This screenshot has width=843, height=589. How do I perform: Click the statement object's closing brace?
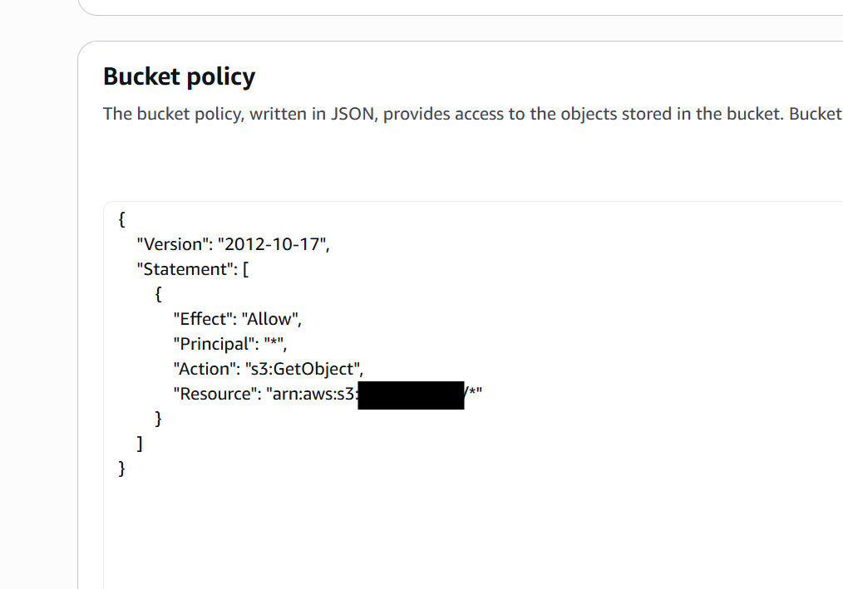pos(158,419)
